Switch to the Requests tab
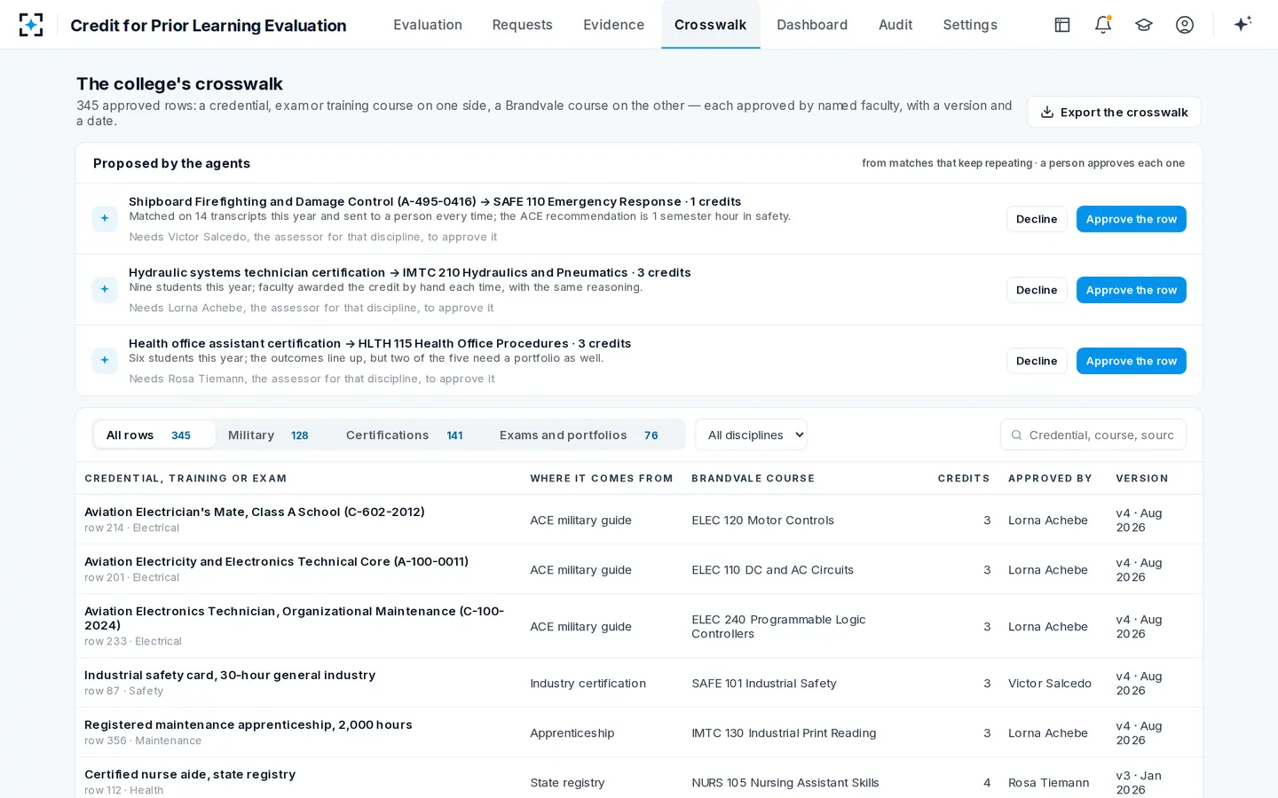 522,25
